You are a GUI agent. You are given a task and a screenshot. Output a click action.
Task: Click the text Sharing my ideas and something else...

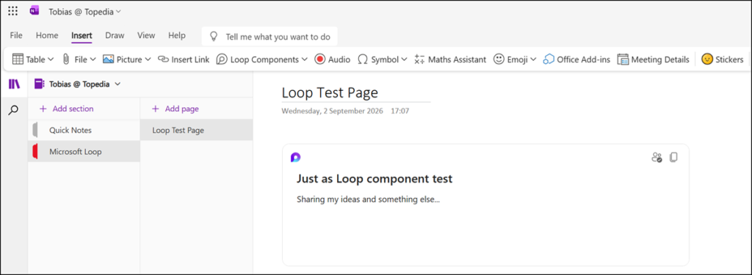(369, 199)
